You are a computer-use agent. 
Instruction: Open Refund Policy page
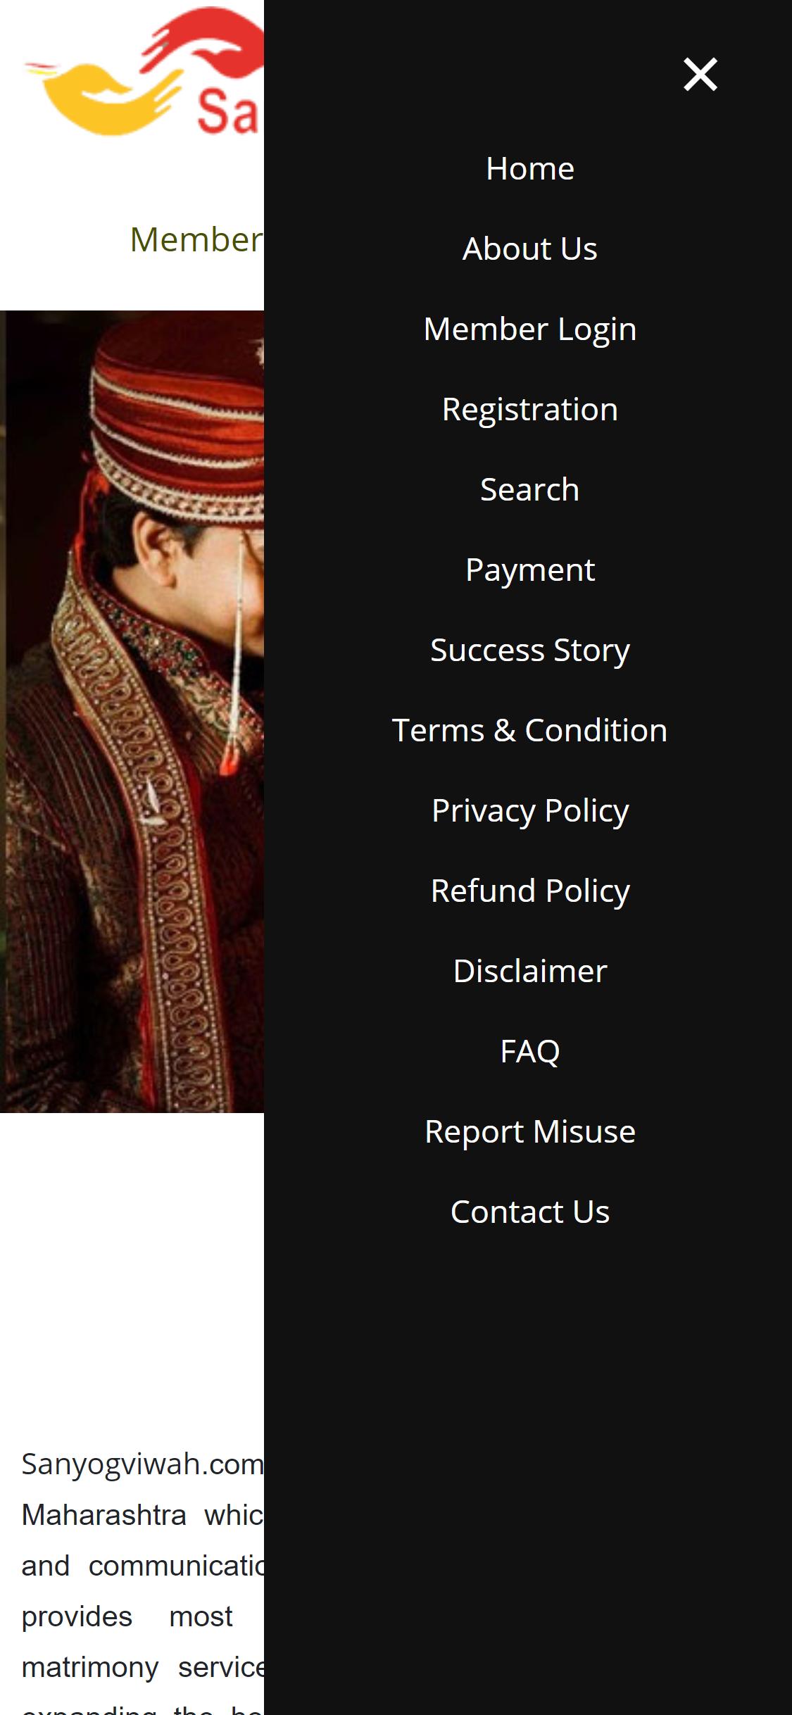click(x=529, y=891)
